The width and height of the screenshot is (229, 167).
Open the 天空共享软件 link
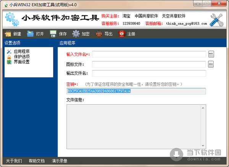174,16
